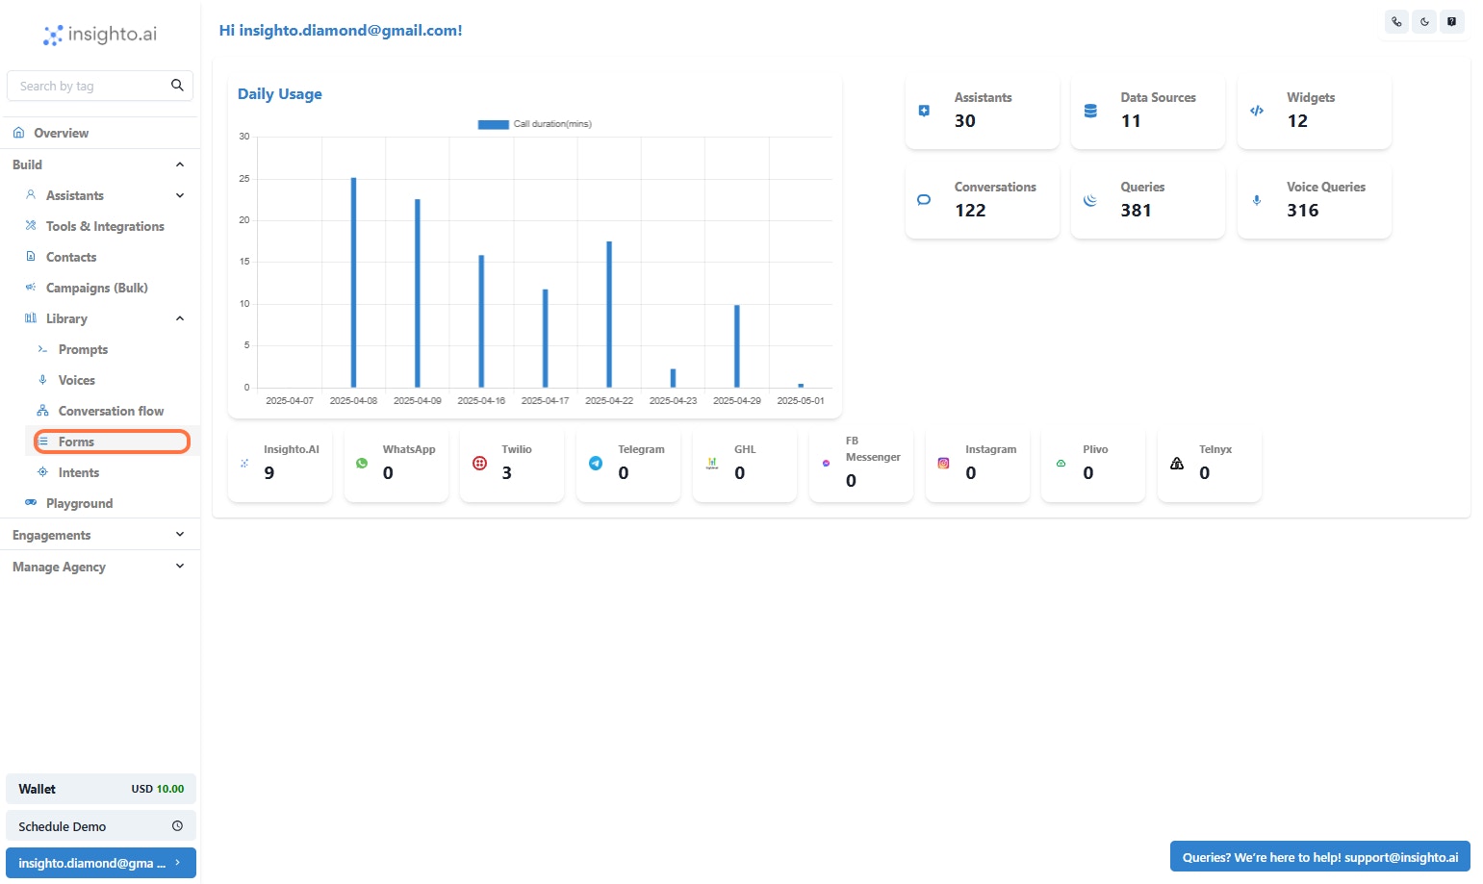The width and height of the screenshot is (1483, 884).
Task: Click the WhatsApp channel icon
Action: [362, 464]
